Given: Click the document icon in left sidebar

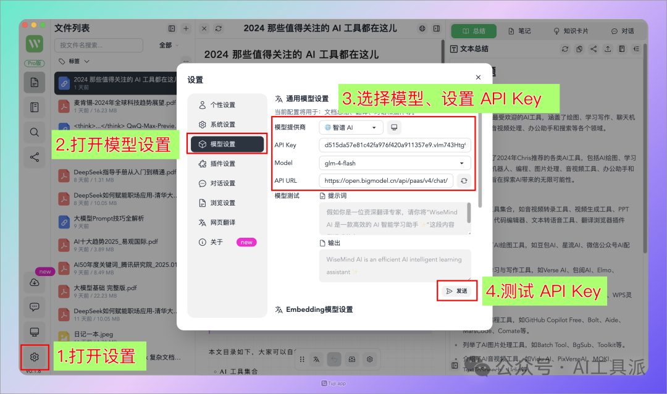Looking at the screenshot, I should point(35,83).
